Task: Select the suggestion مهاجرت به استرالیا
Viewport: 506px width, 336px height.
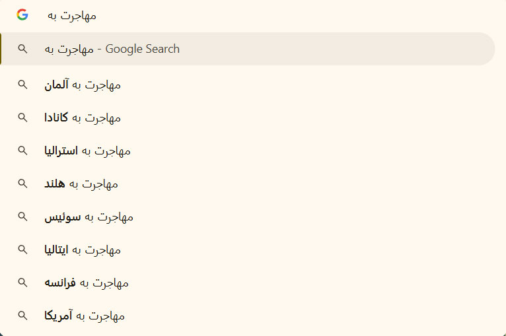Action: (x=87, y=151)
